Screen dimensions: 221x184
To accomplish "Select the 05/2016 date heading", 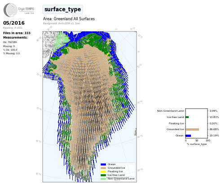I will pyautogui.click(x=14, y=23).
